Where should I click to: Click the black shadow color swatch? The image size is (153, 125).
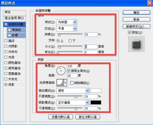click(x=96, y=102)
